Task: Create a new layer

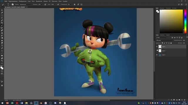Action: pyautogui.click(x=182, y=100)
